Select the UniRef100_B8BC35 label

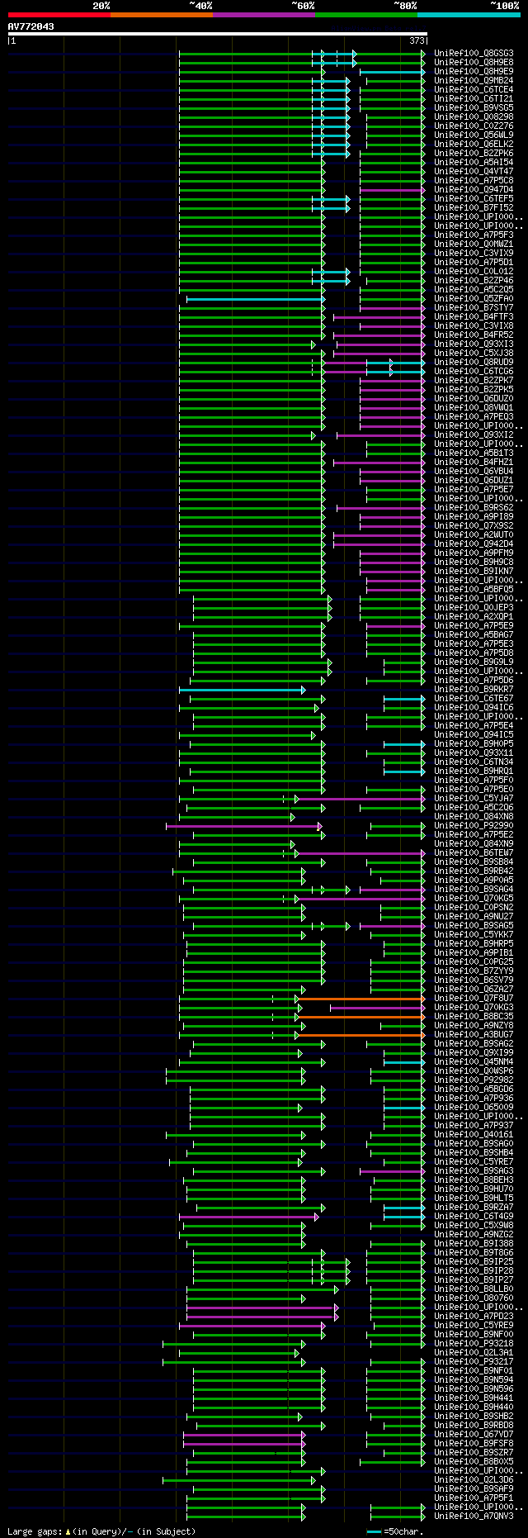point(474,1017)
